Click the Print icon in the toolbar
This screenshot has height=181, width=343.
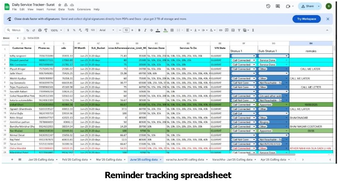(x=40, y=30)
